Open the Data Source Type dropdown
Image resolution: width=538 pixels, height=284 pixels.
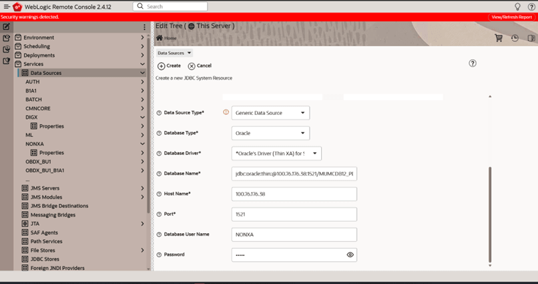point(270,113)
